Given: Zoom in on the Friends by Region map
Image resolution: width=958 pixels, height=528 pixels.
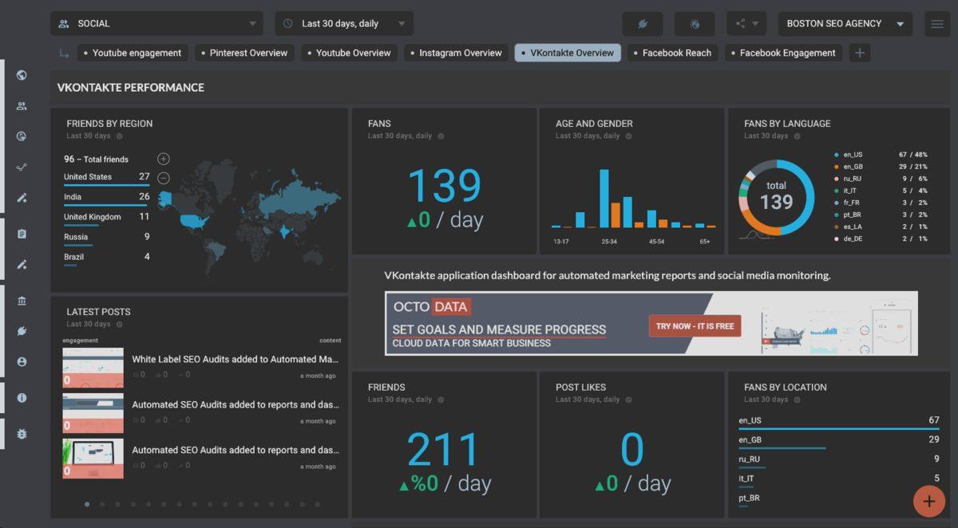Looking at the screenshot, I should pyautogui.click(x=163, y=159).
